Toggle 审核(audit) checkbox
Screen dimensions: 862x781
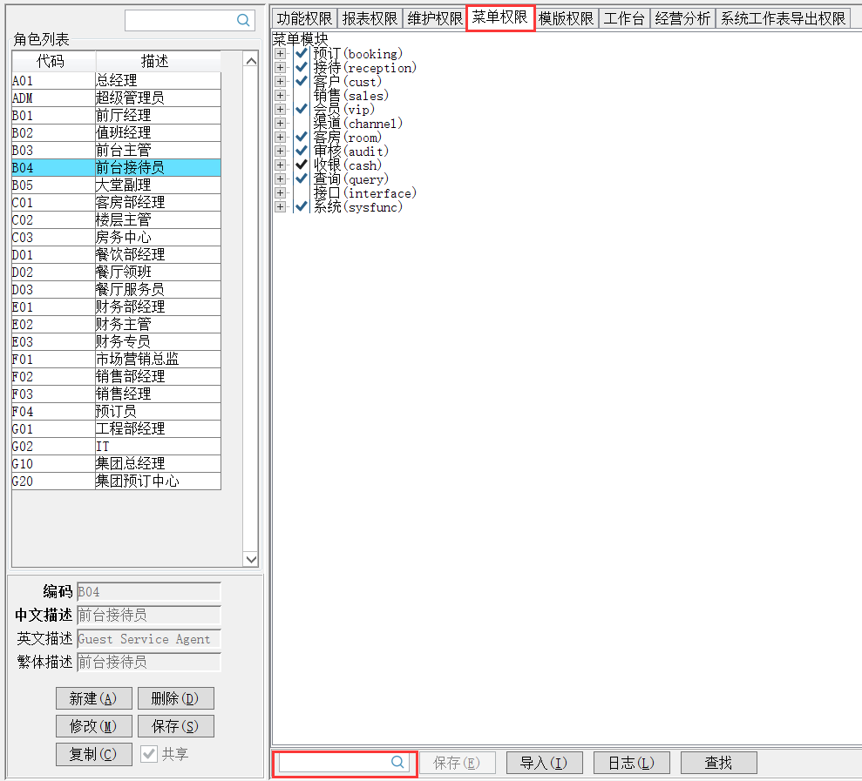point(302,151)
